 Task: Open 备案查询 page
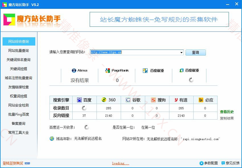click(x=19, y=123)
